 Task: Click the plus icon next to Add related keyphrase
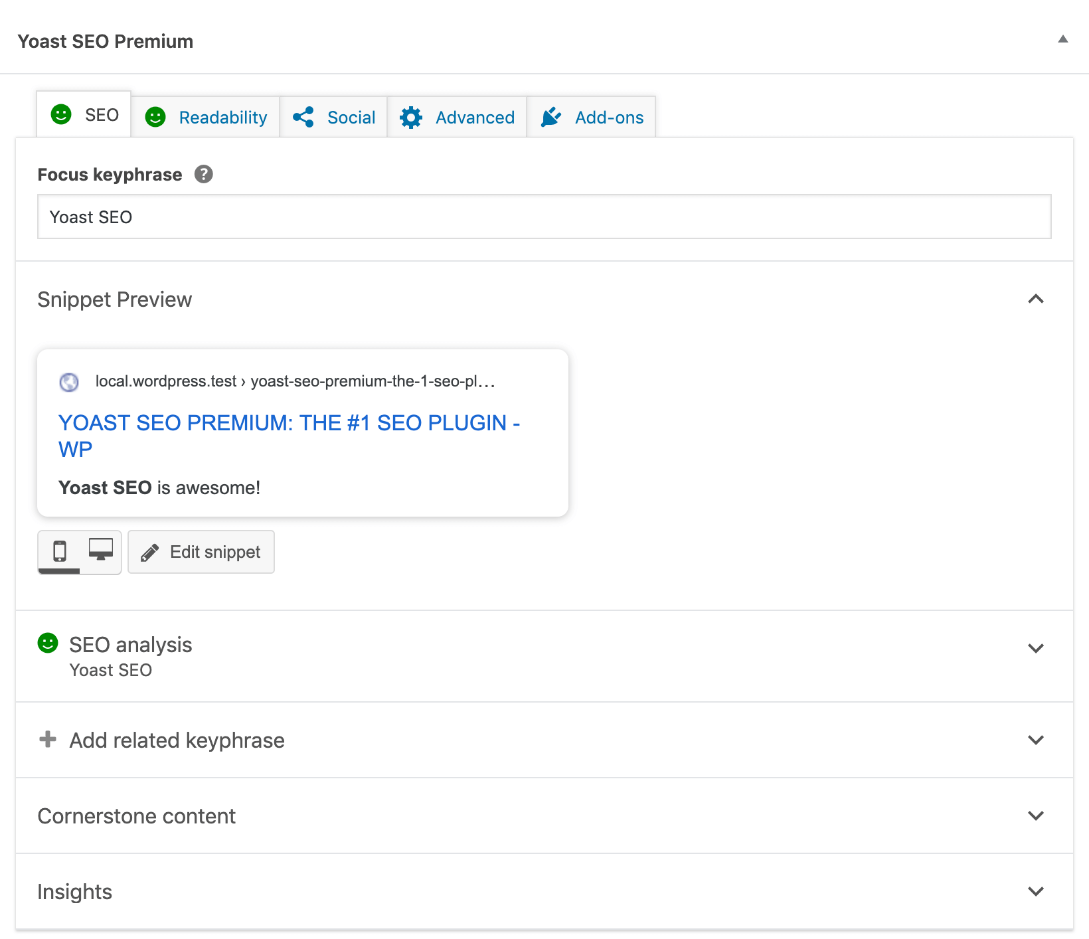click(x=48, y=739)
